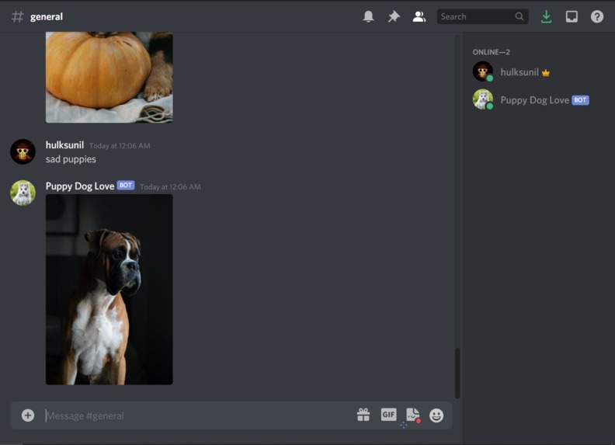Open the inbox icon
The image size is (615, 445).
[x=572, y=16]
